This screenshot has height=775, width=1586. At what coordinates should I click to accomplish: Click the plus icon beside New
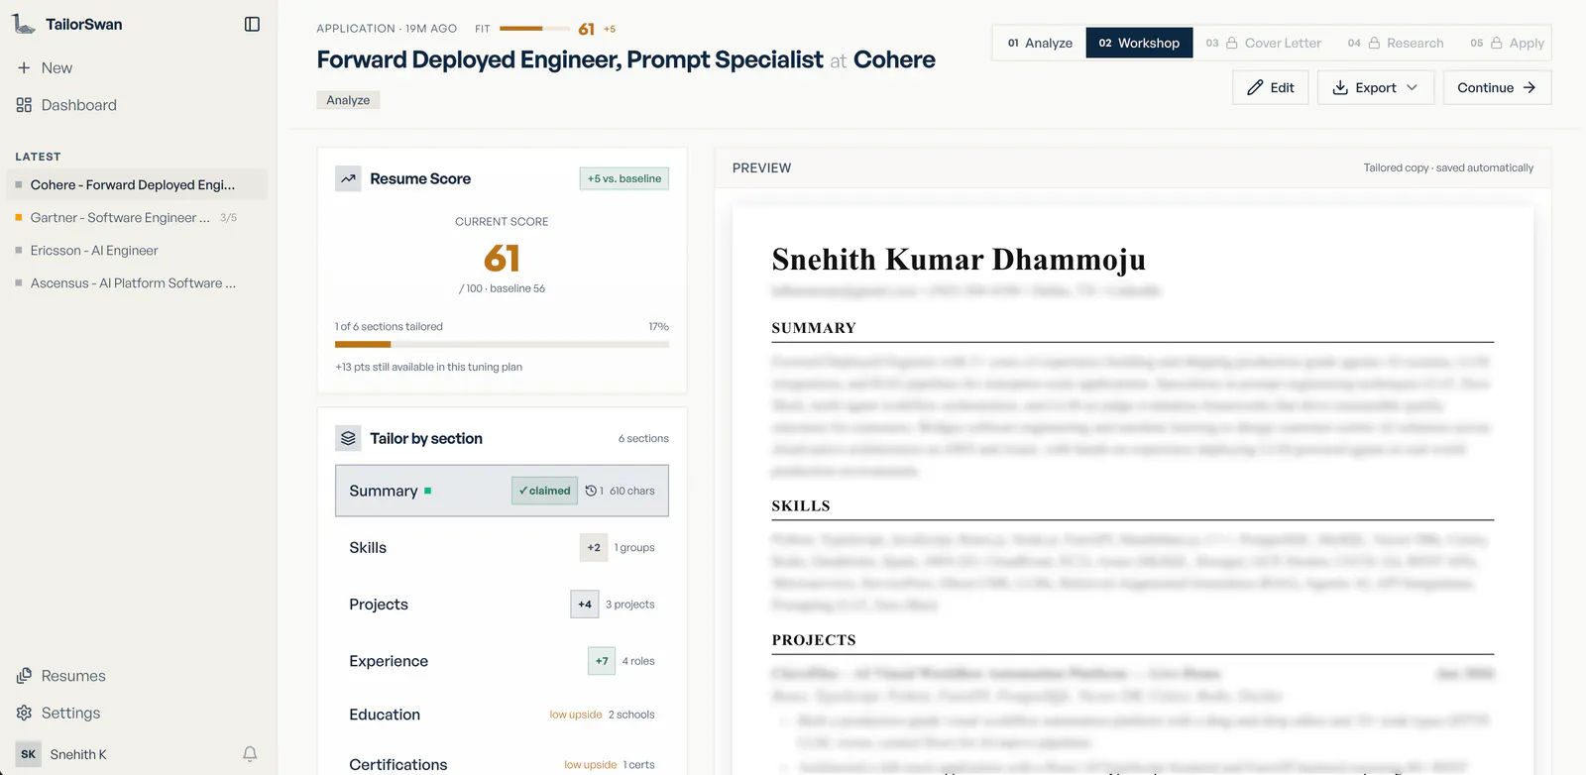coord(24,67)
